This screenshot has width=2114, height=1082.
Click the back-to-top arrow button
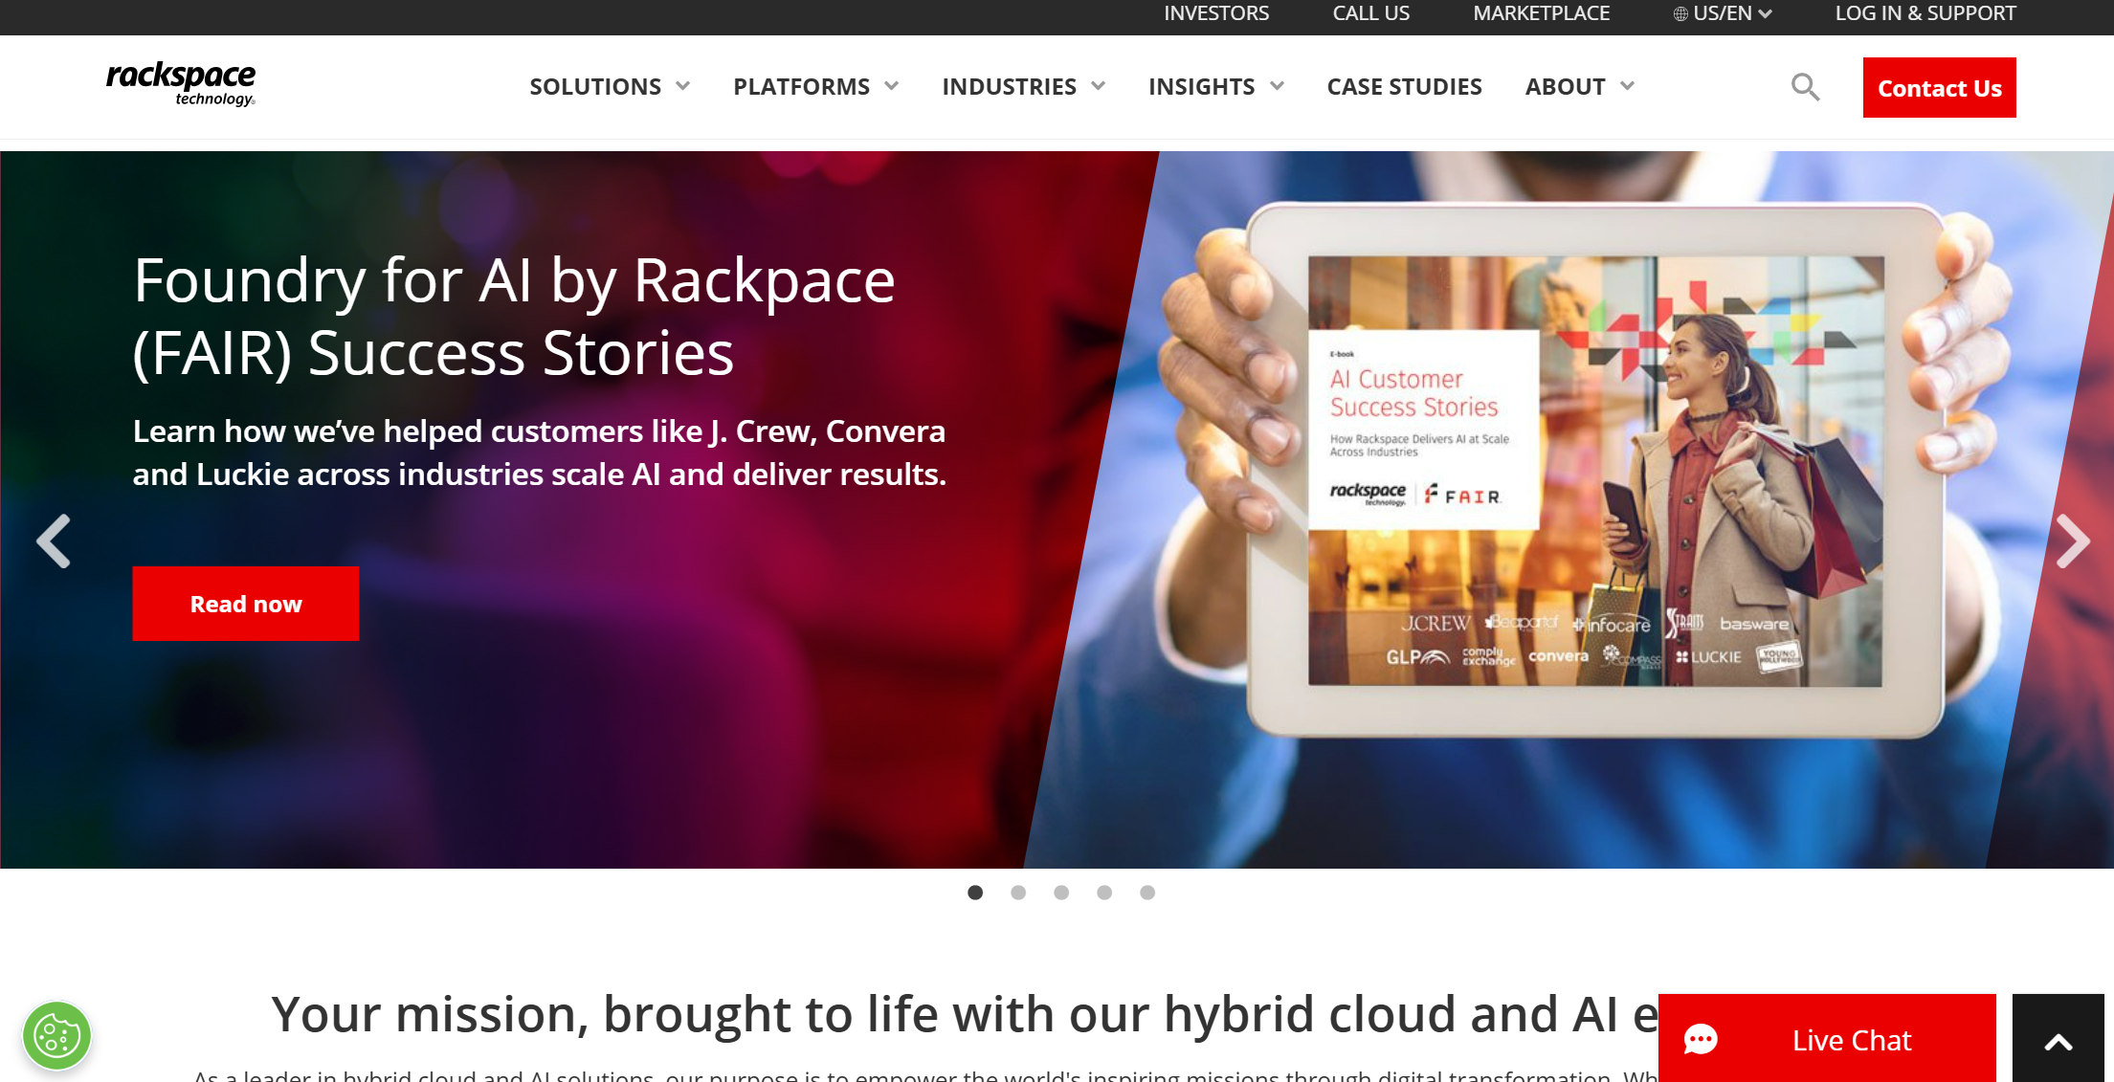(2058, 1040)
